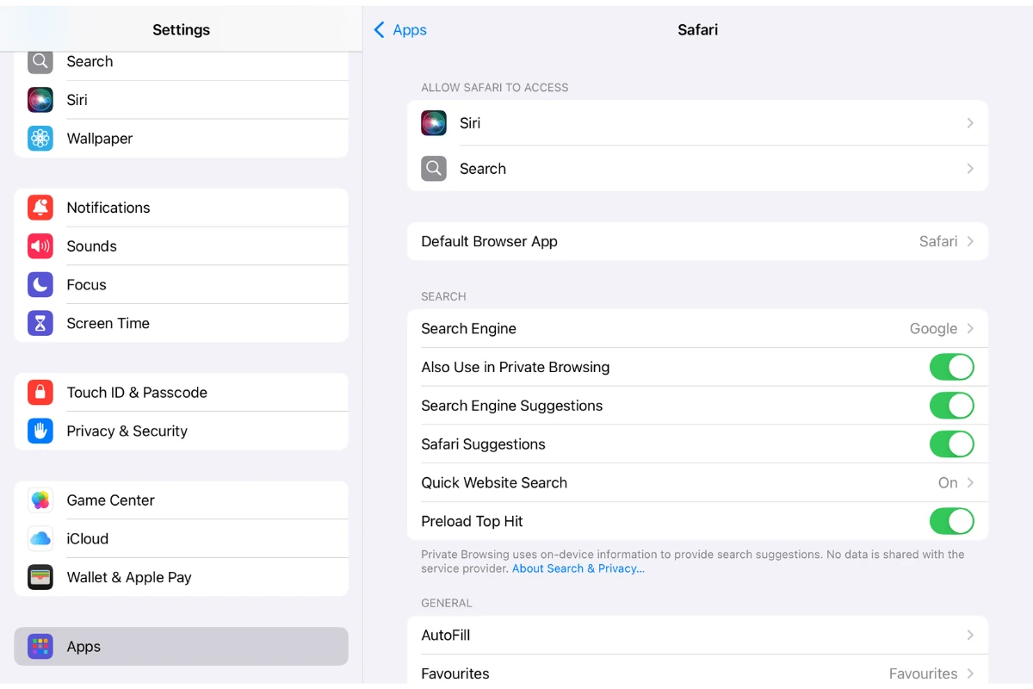Tap the Safari page title

coord(697,30)
